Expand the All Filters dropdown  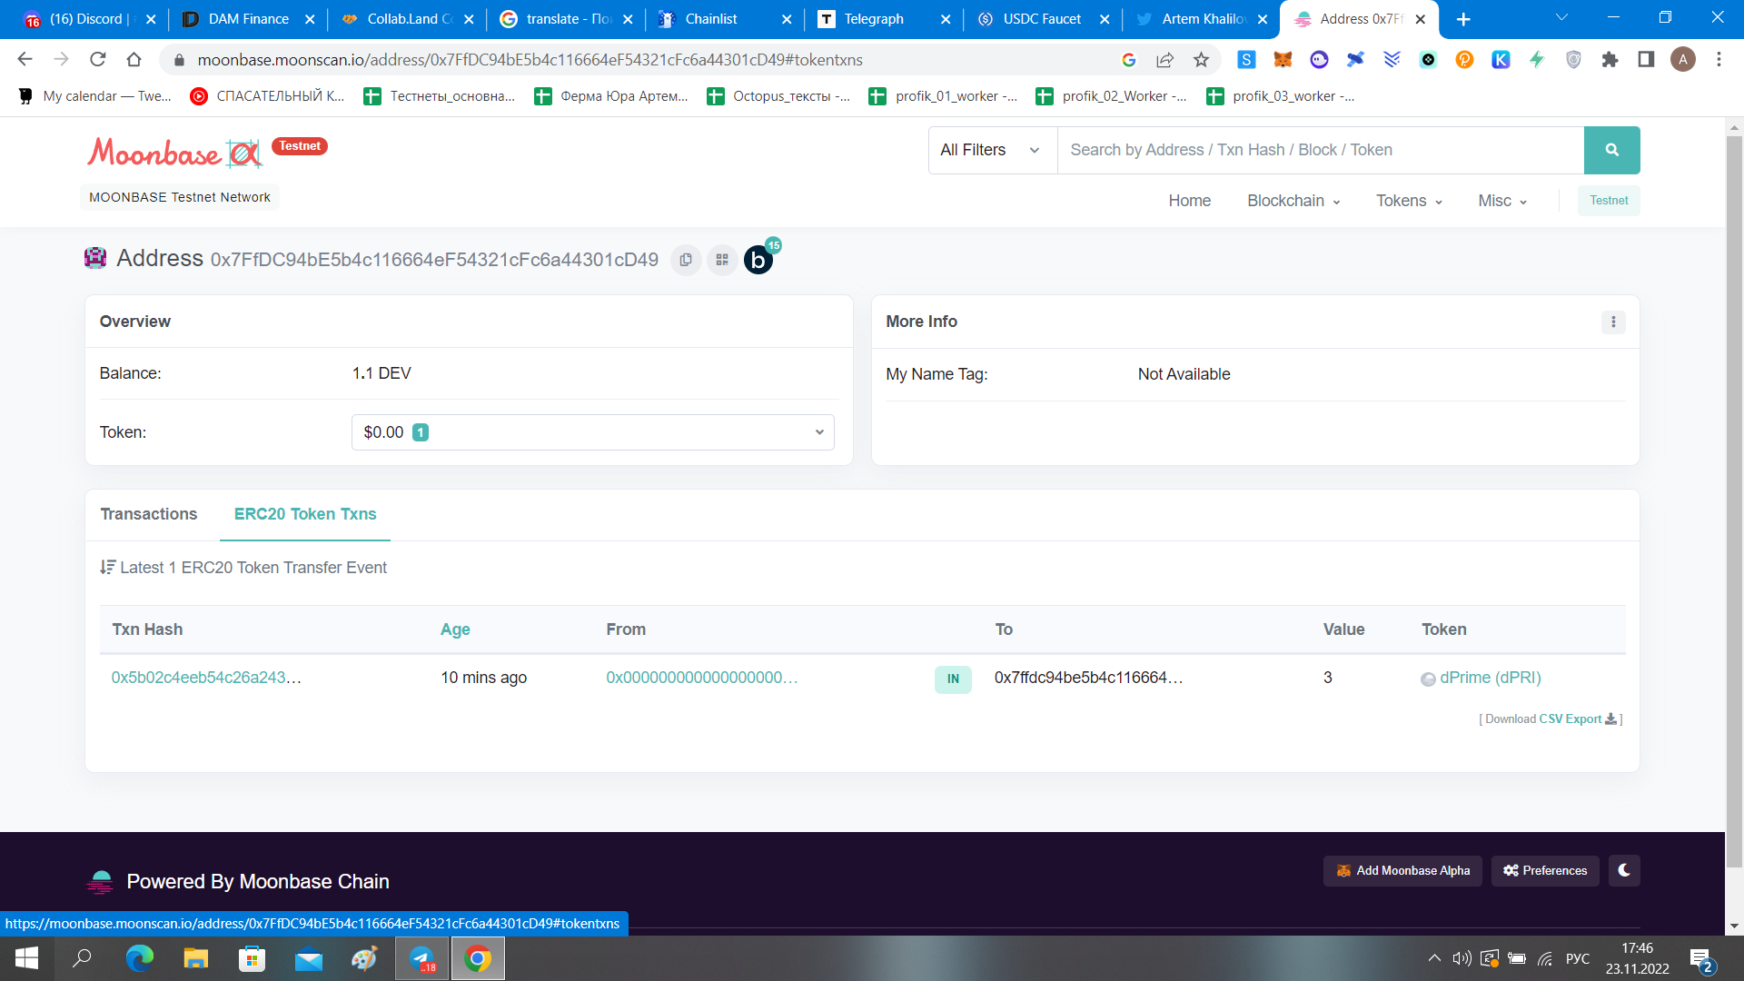(x=991, y=150)
